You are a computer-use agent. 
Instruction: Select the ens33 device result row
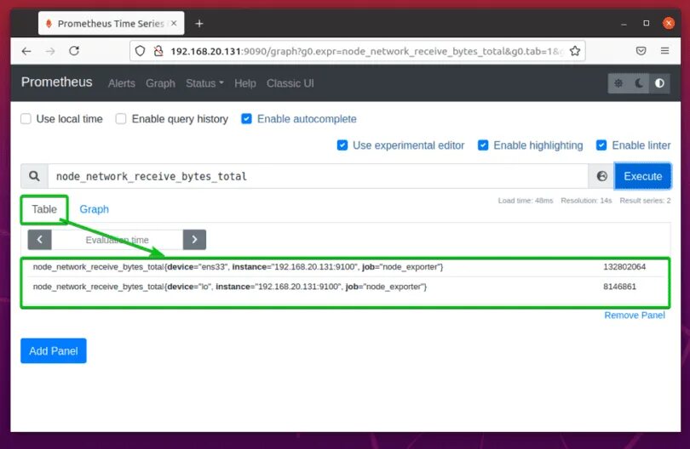[346, 267]
